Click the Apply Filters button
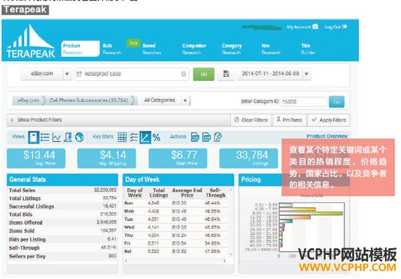This screenshot has width=401, height=279. [x=329, y=120]
